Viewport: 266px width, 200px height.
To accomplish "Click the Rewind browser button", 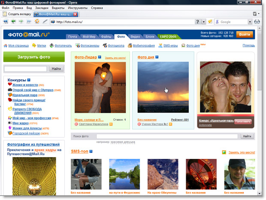I will [x=6, y=21].
